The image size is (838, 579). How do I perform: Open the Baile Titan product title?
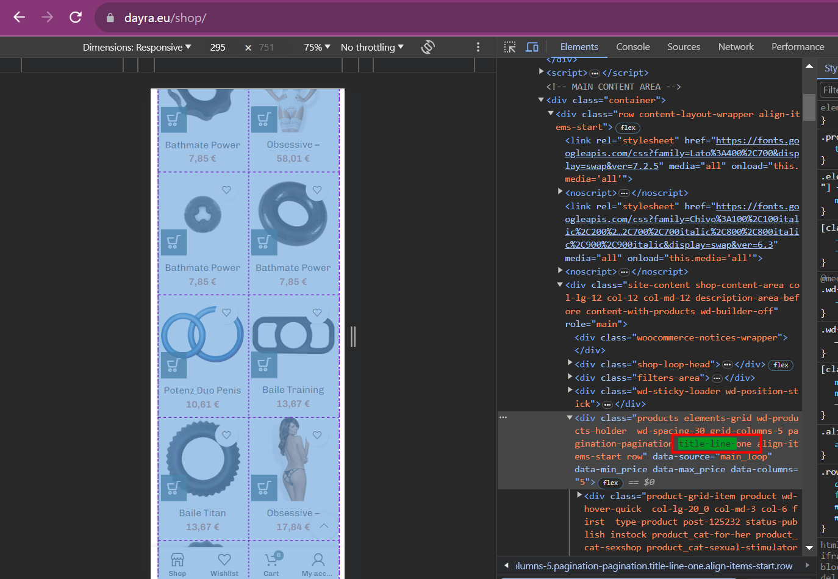[202, 513]
